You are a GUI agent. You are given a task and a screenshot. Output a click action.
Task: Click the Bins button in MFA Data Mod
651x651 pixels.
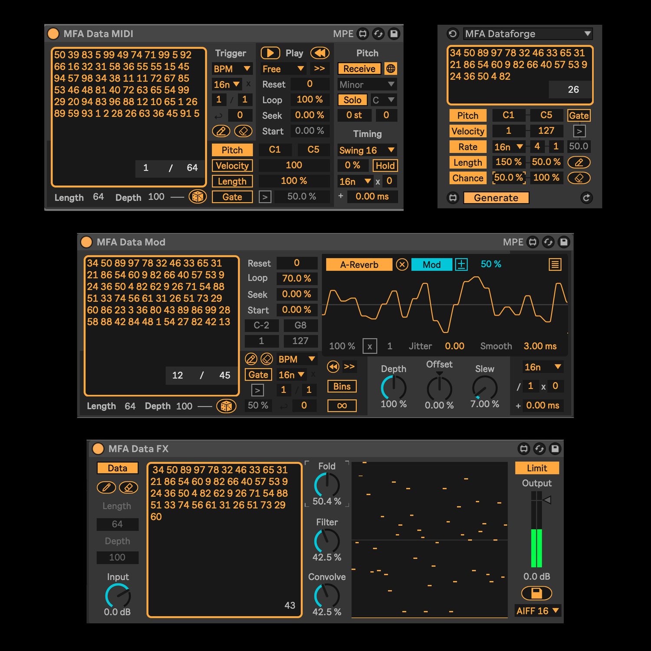point(342,386)
